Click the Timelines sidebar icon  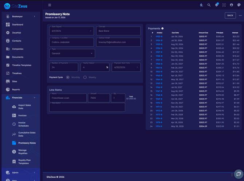point(8,73)
